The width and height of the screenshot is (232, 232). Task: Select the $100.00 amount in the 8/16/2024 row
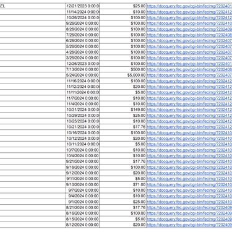pyautogui.click(x=123, y=213)
